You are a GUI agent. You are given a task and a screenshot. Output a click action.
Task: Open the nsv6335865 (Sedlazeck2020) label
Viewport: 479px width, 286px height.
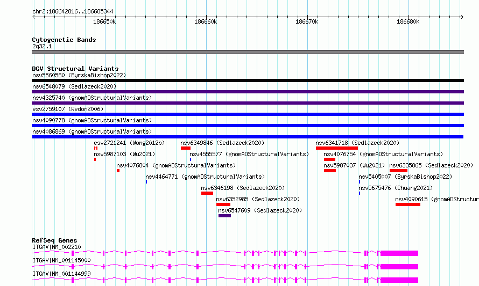[431, 165]
